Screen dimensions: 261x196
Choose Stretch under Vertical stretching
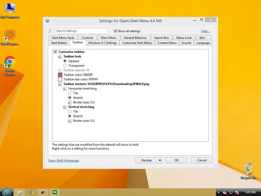(70, 116)
